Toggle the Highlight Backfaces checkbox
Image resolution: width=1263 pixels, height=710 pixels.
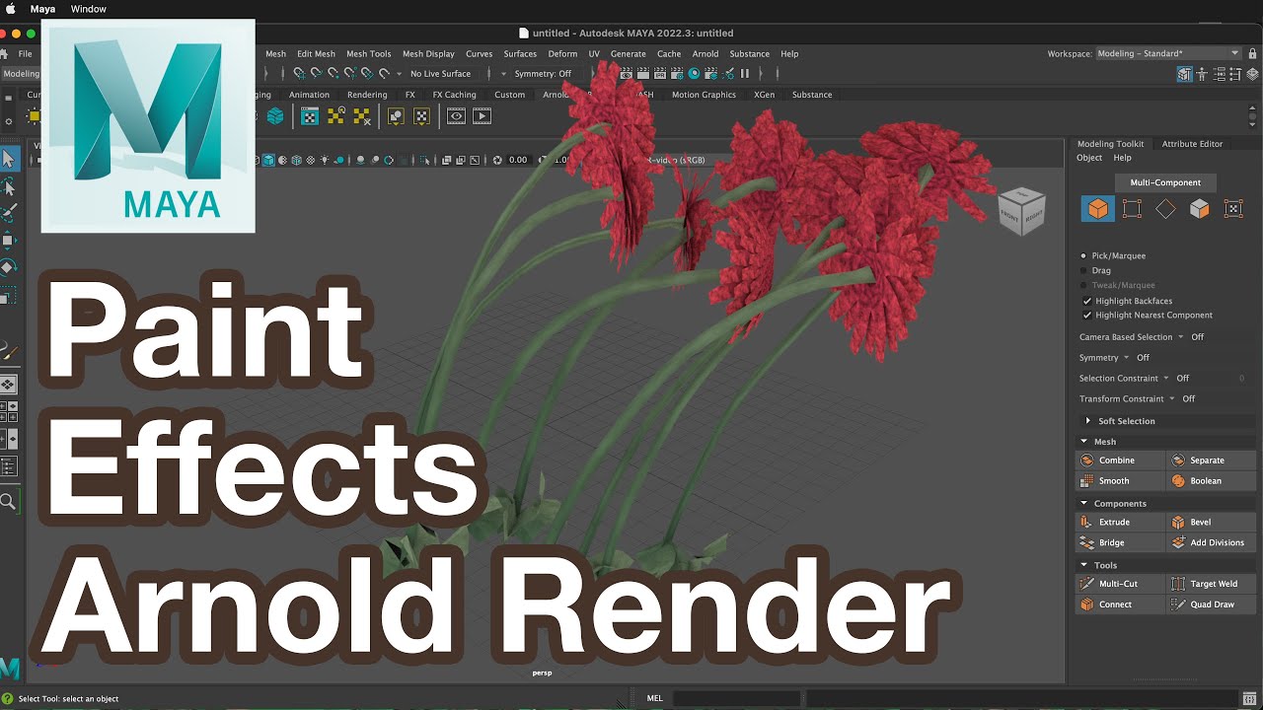click(1087, 301)
